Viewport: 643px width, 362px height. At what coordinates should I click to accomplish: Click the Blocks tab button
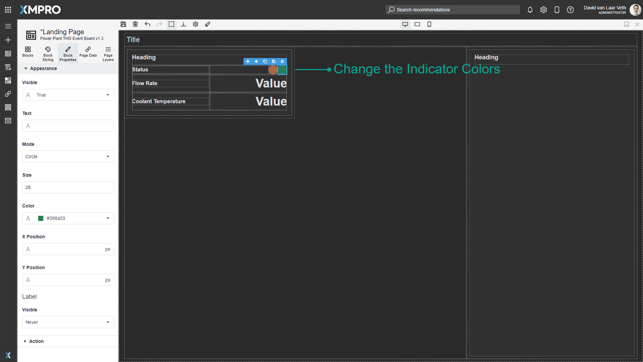28,53
